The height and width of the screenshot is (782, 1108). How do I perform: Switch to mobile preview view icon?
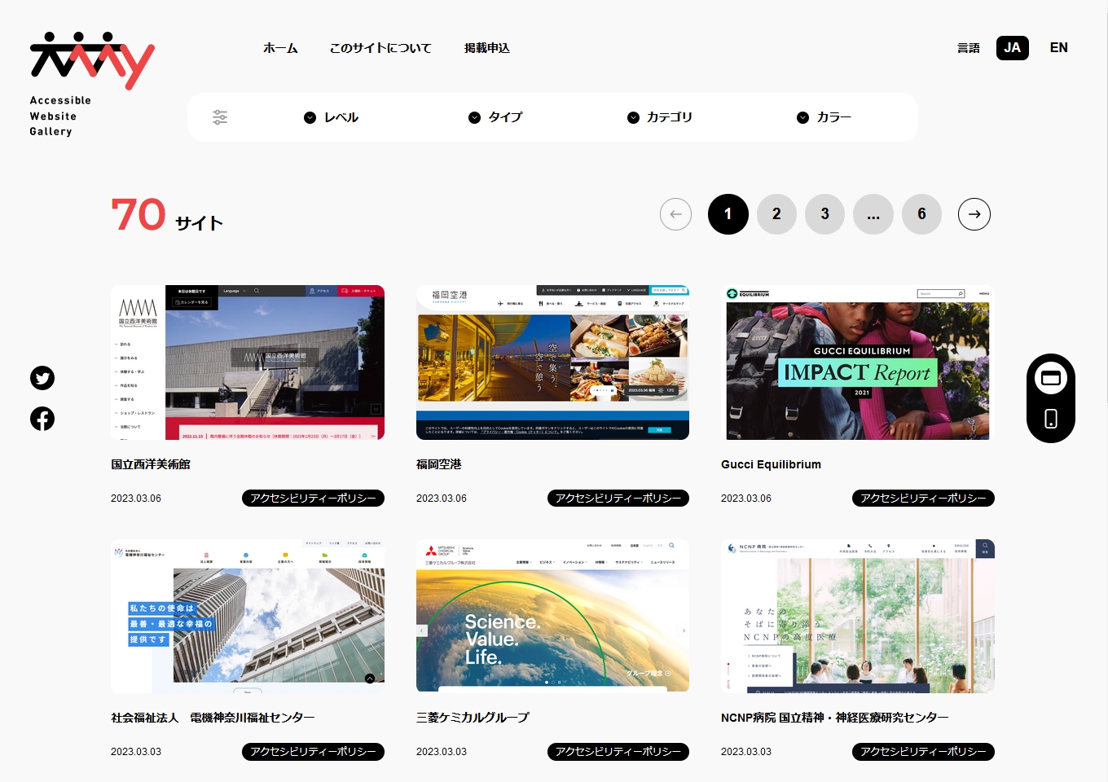click(x=1051, y=419)
